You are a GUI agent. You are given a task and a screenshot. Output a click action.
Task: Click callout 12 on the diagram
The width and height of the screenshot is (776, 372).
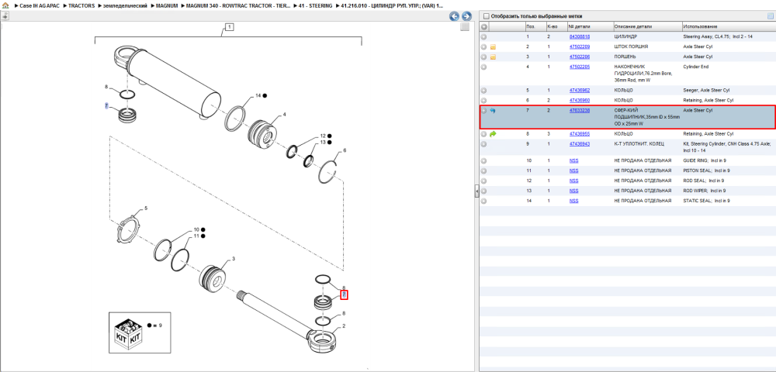coord(323,136)
